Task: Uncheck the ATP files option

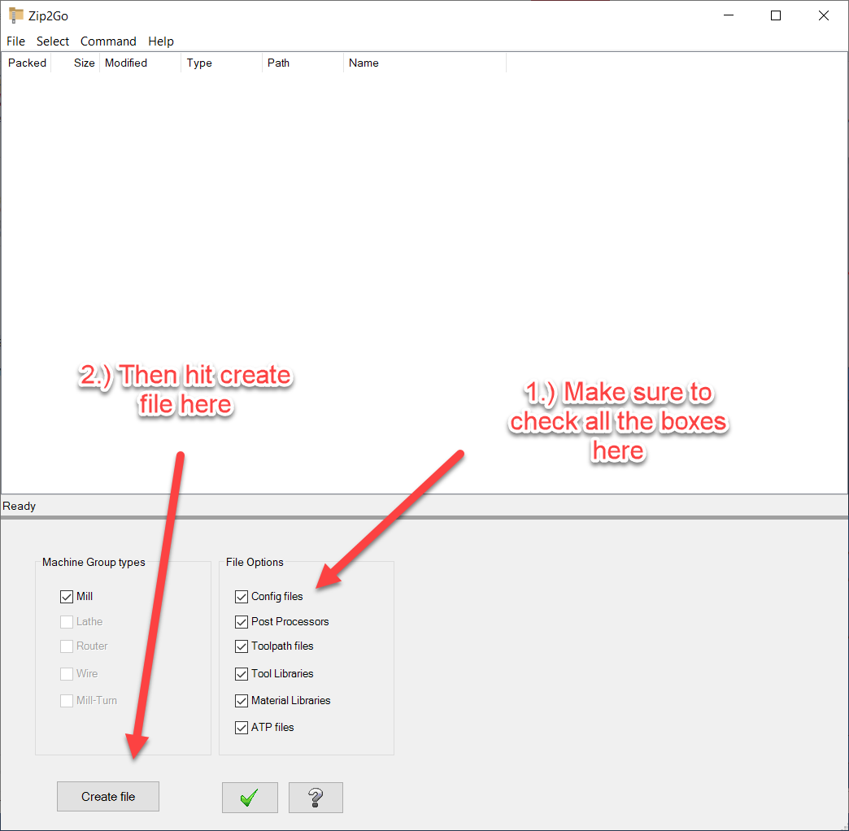Action: (x=242, y=728)
